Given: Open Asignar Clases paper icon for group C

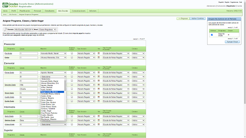Looking at the screenshot, I should (72, 80).
